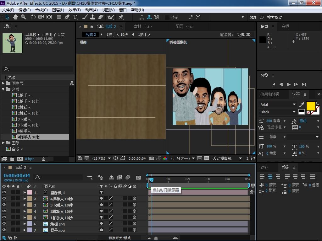Select the Brush tool
This screenshot has width=322, height=241.
tap(85, 17)
